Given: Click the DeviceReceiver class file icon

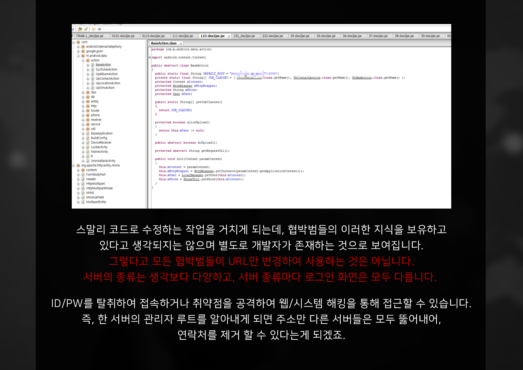Looking at the screenshot, I should pyautogui.click(x=88, y=143).
